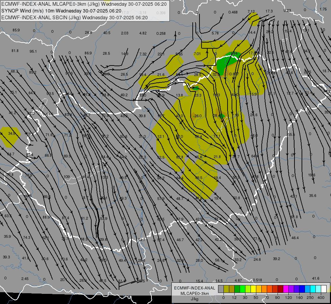The width and height of the screenshot is (331, 304).
Task: Click the map value 109
Action: [67, 177]
